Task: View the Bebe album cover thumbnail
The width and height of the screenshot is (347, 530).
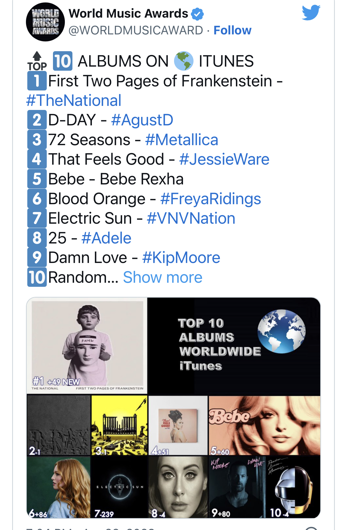Action: coord(264,425)
